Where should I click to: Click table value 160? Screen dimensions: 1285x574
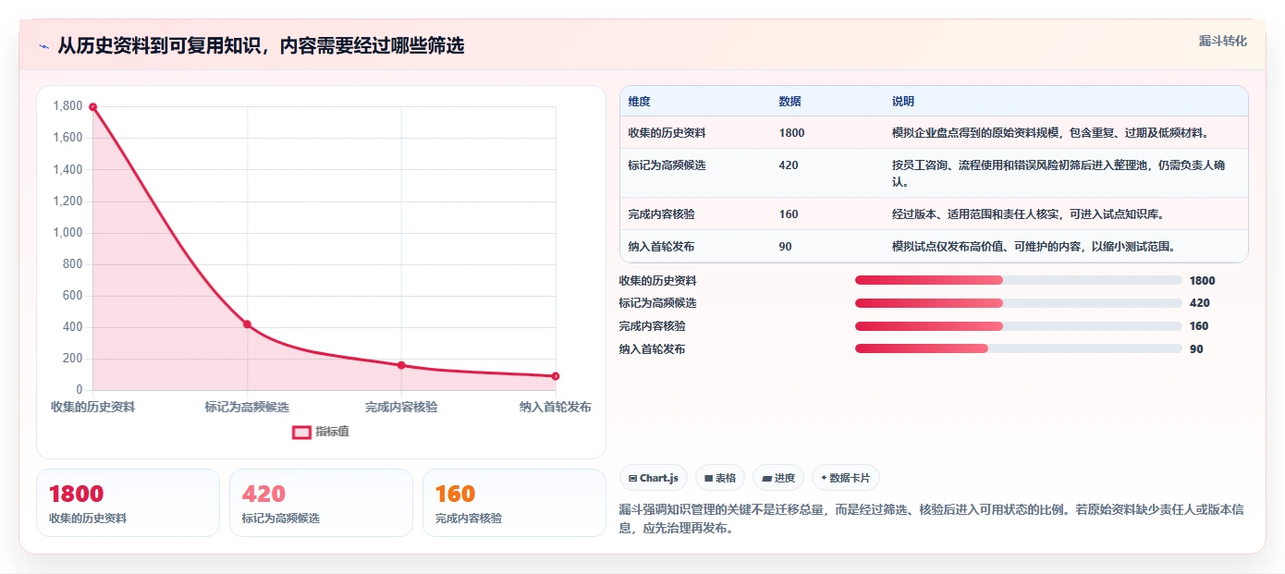pyautogui.click(x=789, y=214)
